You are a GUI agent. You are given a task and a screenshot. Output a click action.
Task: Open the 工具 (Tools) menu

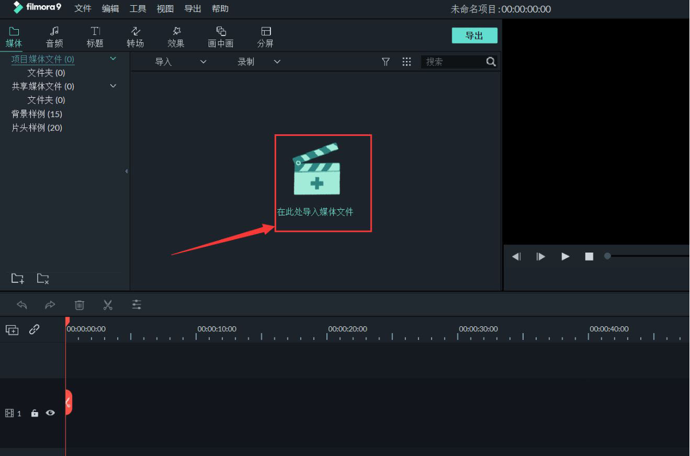tap(137, 9)
